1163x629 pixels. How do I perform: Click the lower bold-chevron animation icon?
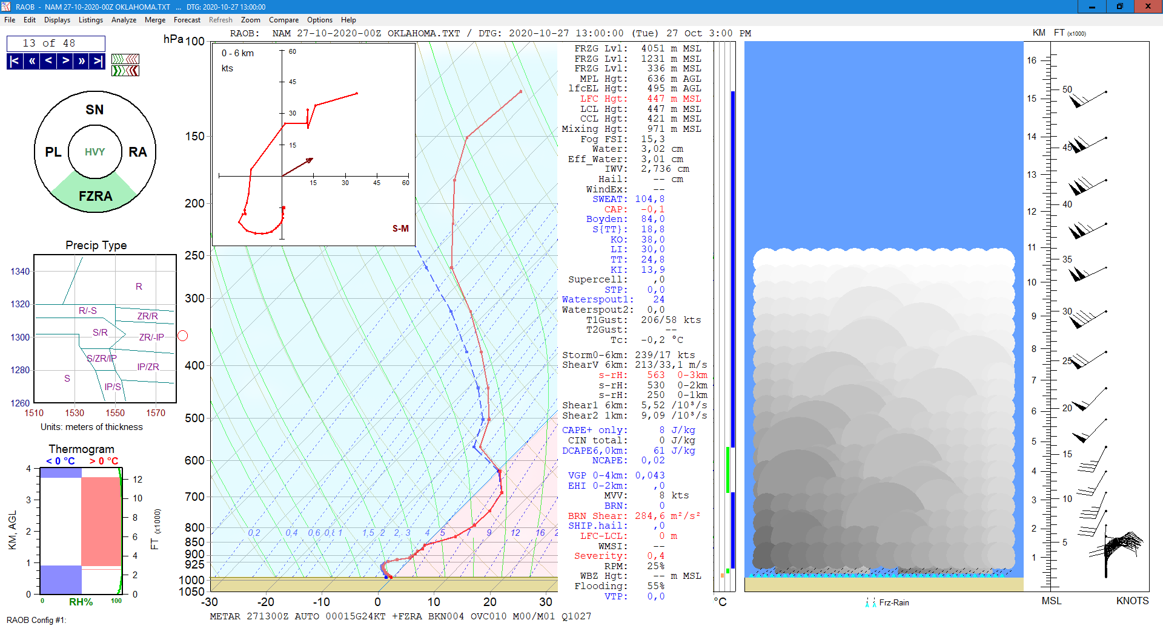point(125,71)
